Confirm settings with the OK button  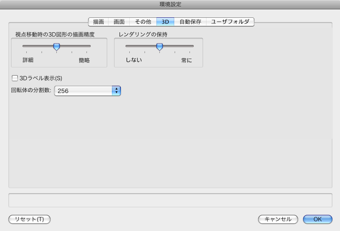point(318,219)
